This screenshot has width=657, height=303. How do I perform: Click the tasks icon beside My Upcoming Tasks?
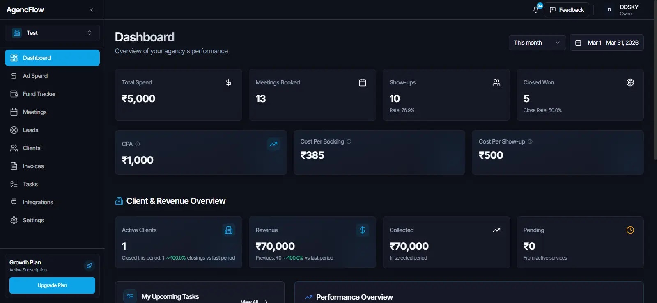[x=130, y=296]
